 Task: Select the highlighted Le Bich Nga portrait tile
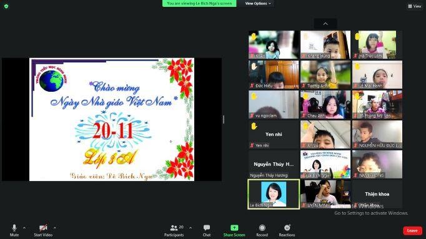coord(274,194)
